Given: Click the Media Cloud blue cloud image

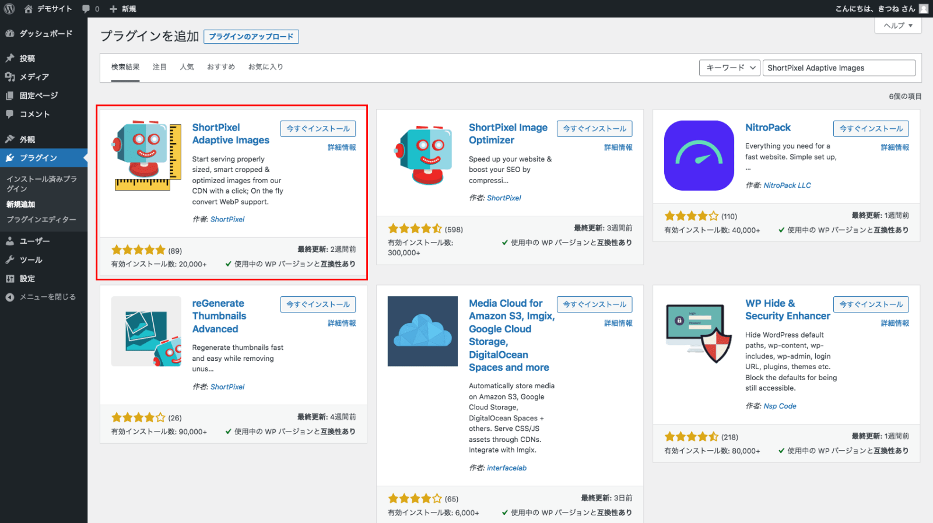Looking at the screenshot, I should click(x=423, y=331).
